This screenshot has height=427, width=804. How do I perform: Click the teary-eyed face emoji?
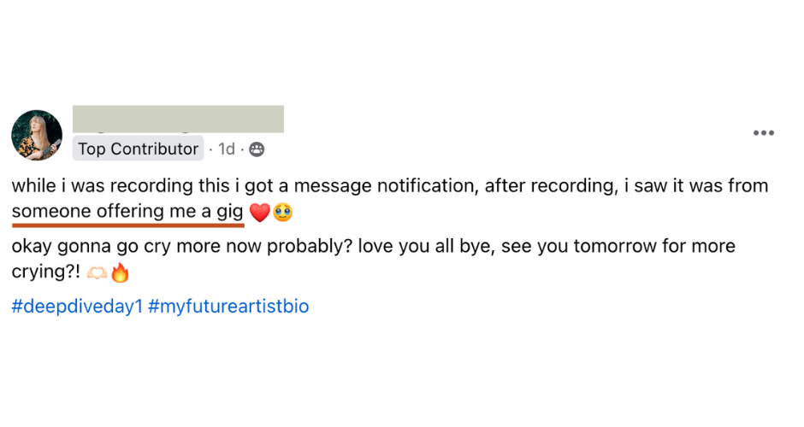(282, 213)
